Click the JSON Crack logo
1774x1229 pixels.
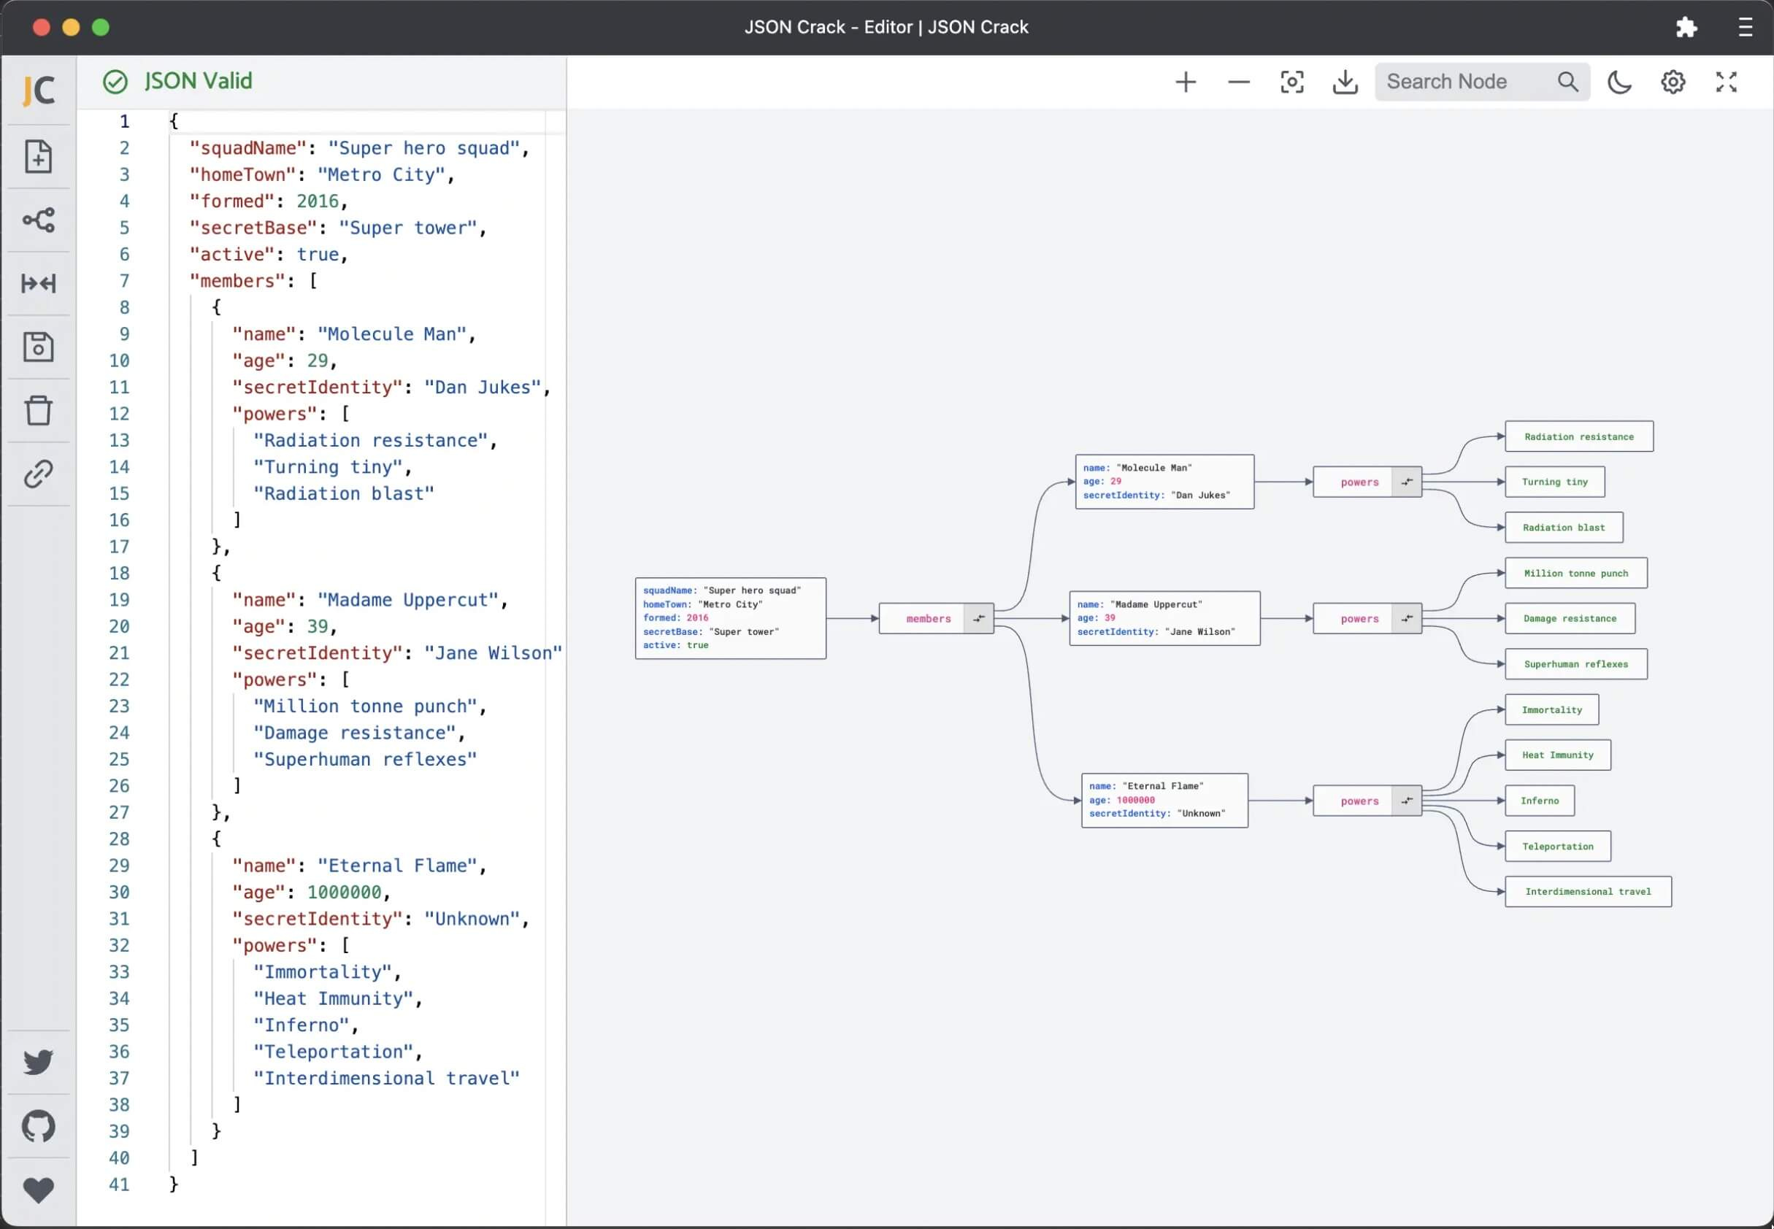(39, 90)
